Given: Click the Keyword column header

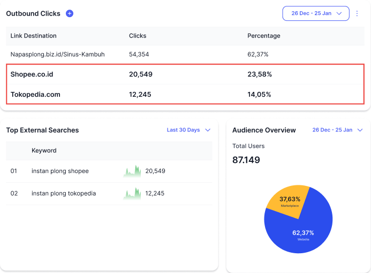Looking at the screenshot, I should click(x=44, y=151).
